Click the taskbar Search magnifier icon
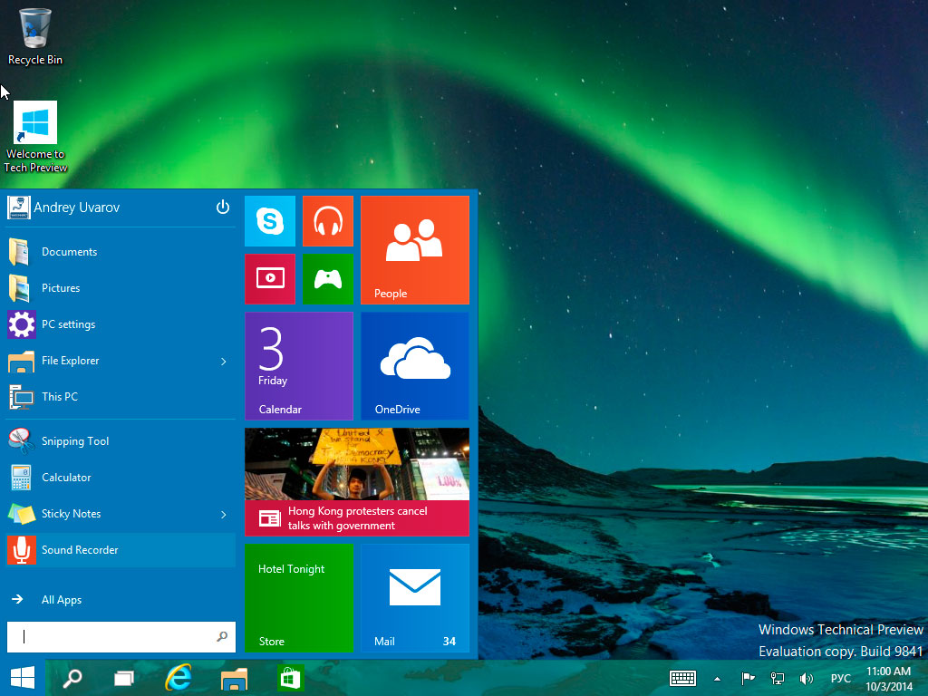This screenshot has height=696, width=928. pos(72,678)
